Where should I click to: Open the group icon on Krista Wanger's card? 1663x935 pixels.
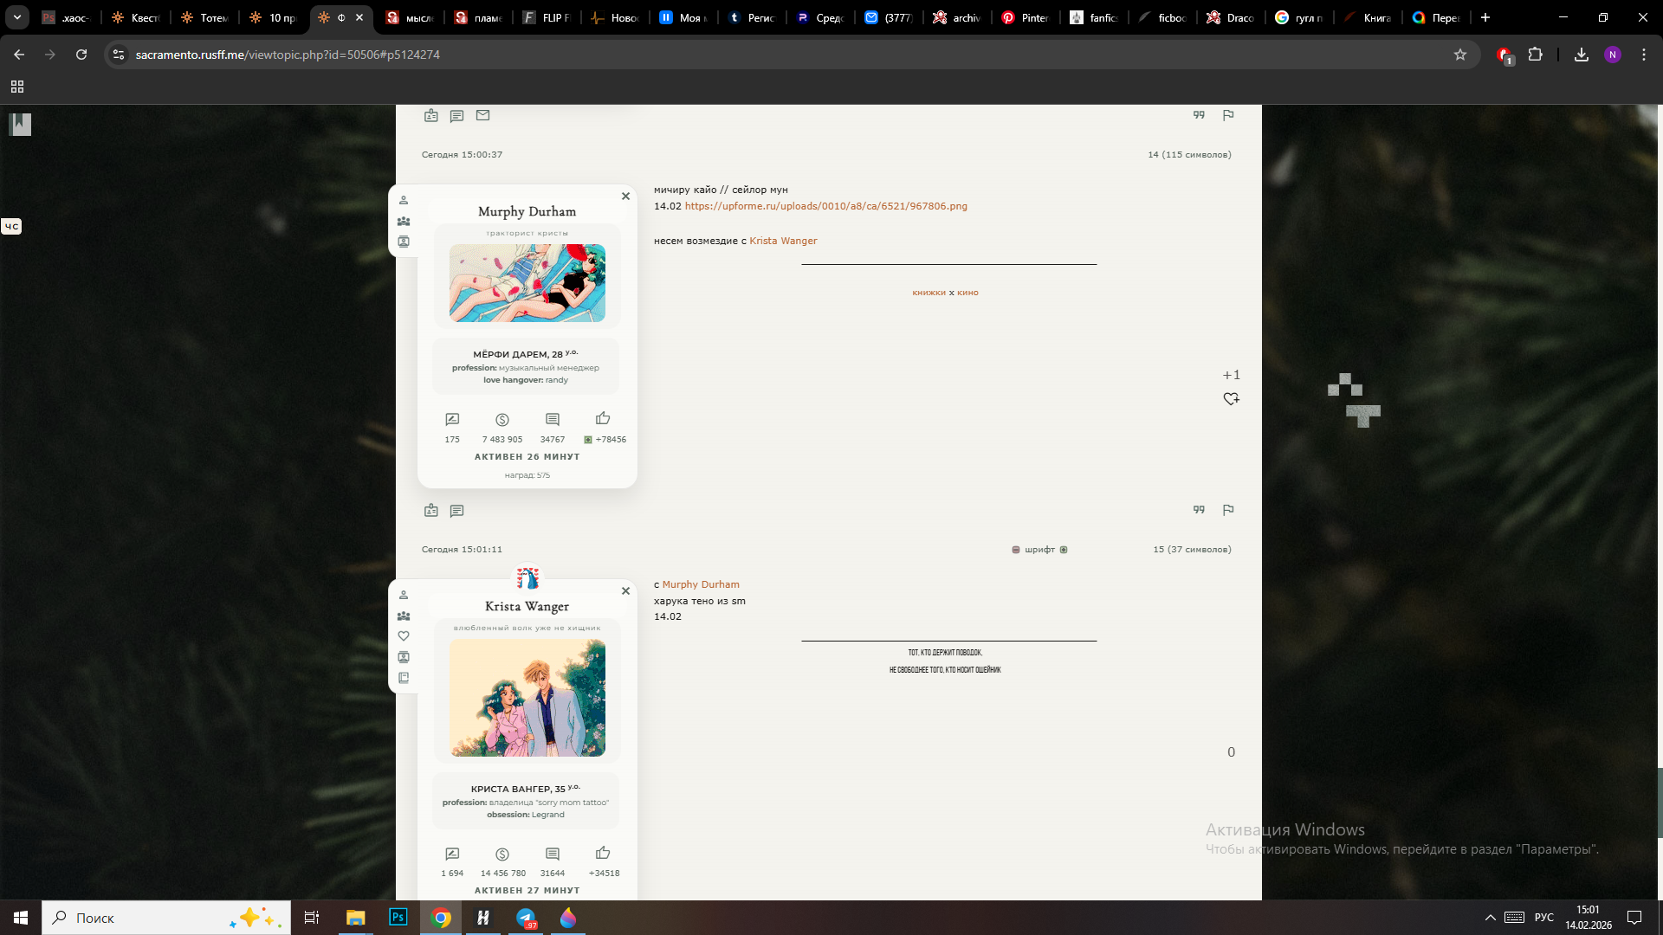(x=404, y=616)
